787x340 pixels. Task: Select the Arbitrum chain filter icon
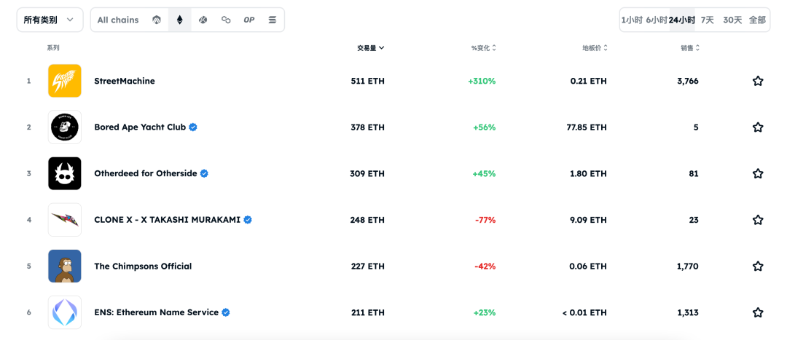click(157, 20)
